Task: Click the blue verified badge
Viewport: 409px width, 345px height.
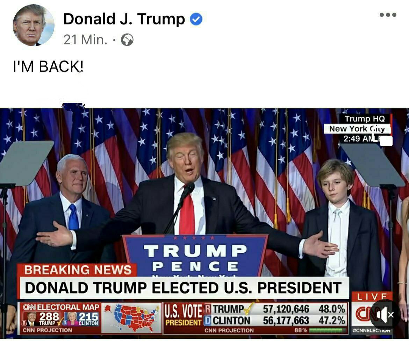Action: coord(196,19)
